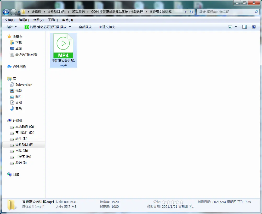Image resolution: width=262 pixels, height=214 pixels.
Task: Set rating with the first star
Action: pyautogui.click(x=164, y=202)
